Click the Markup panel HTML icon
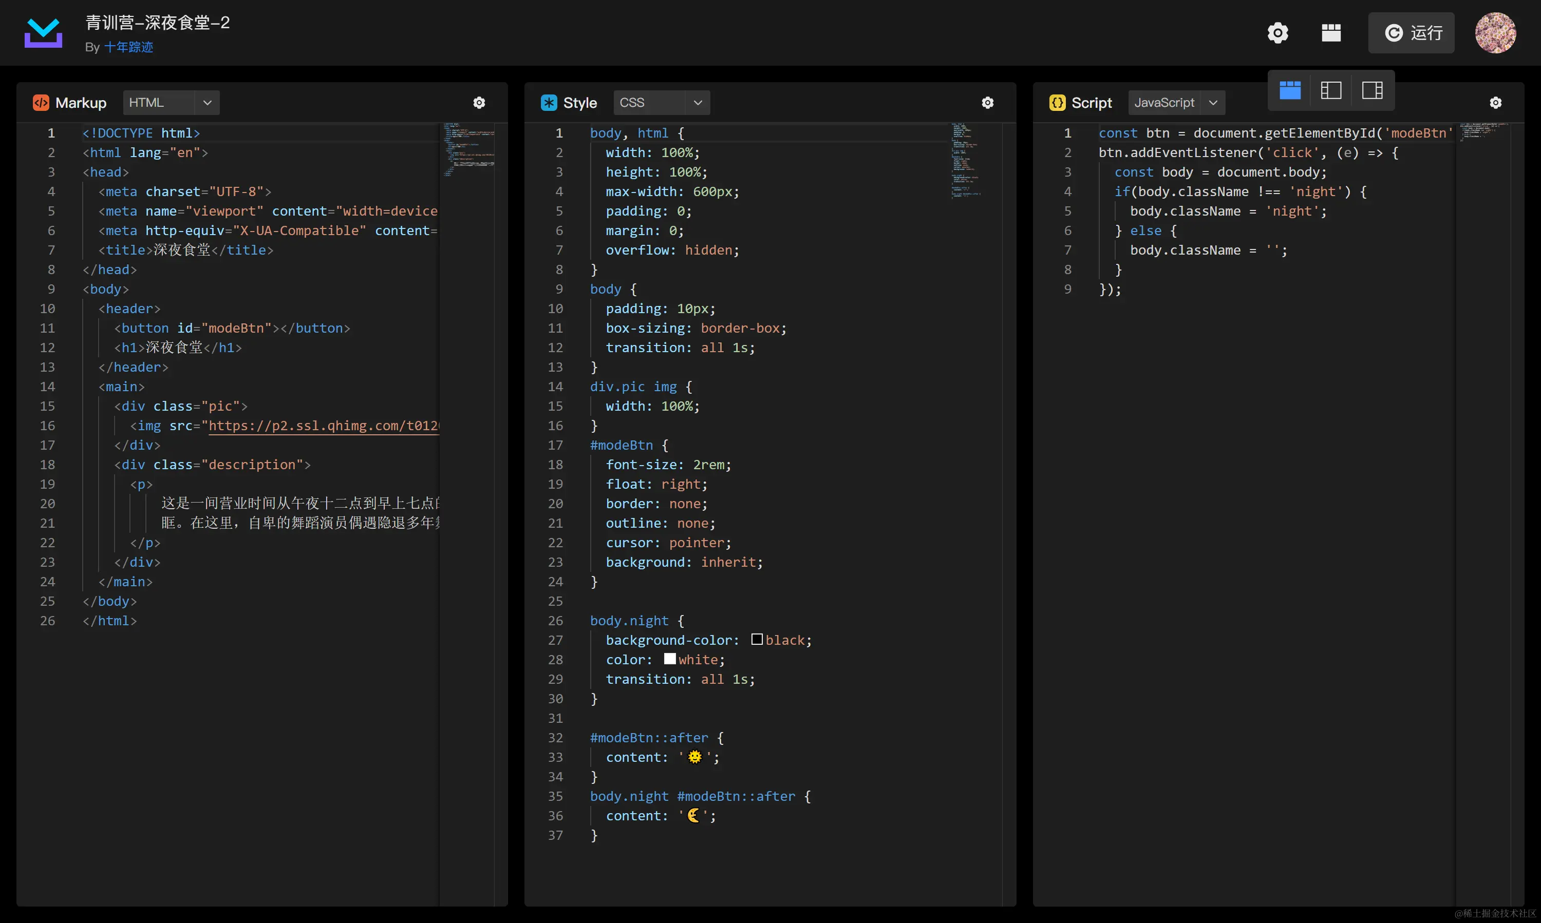 tap(41, 103)
